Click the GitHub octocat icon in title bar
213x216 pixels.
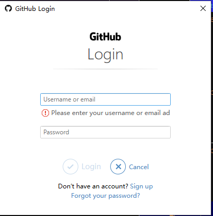tap(8, 8)
